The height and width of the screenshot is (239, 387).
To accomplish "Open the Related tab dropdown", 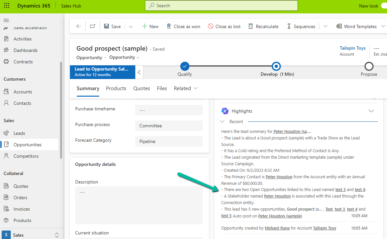I will click(195, 88).
